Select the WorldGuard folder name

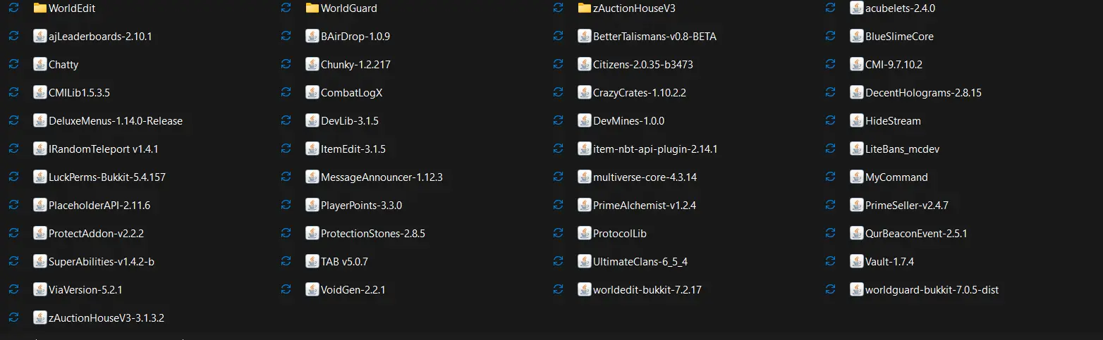[x=349, y=8]
